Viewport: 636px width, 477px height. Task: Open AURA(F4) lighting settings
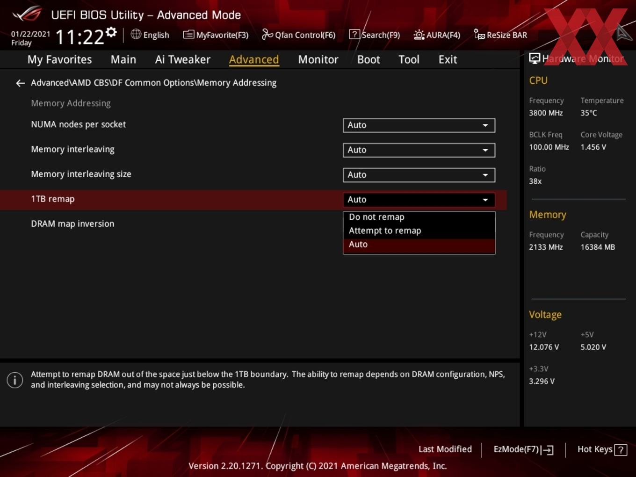(x=437, y=35)
